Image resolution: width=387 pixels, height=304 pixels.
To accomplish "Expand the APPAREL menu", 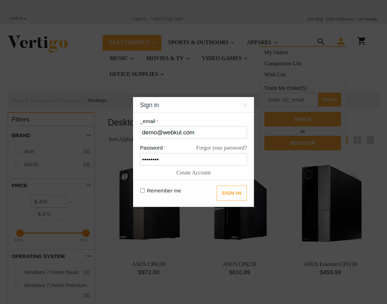I will [262, 42].
